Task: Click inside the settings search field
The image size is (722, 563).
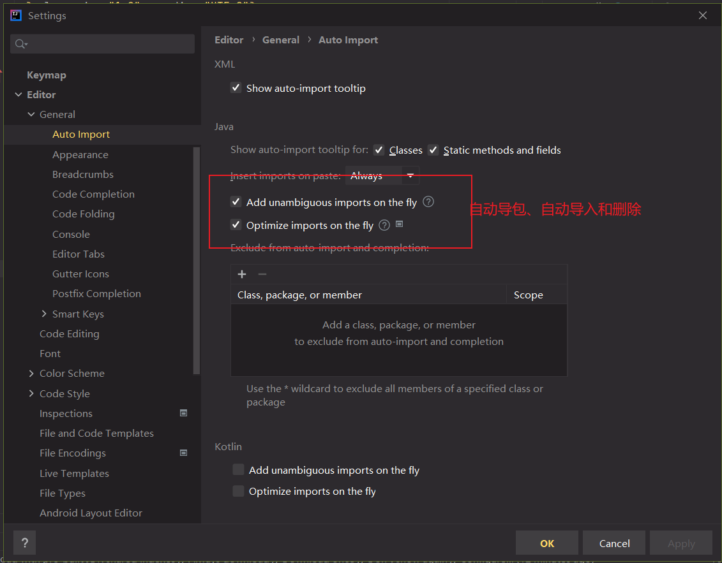Action: click(102, 43)
